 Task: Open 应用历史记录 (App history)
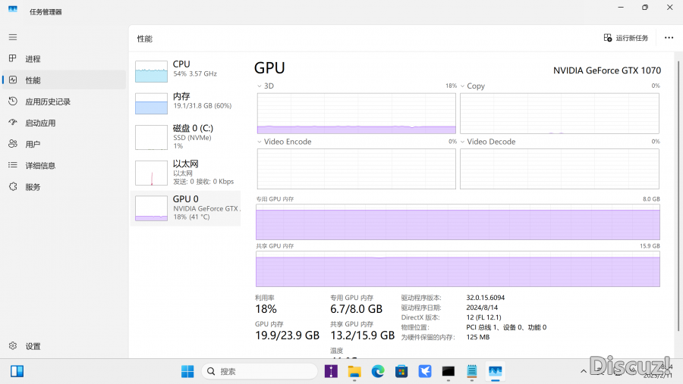coord(64,101)
